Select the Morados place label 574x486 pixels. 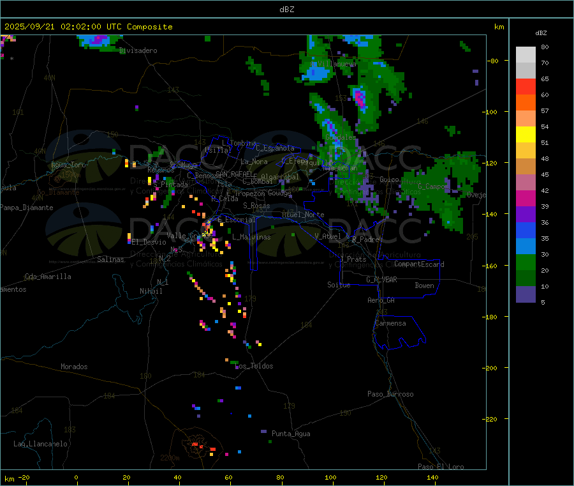[x=74, y=367]
